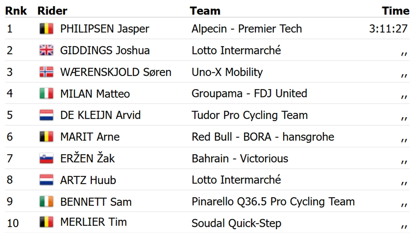
Task: Click the Slovenian flag by ERŽEN Žak
Action: click(x=46, y=158)
